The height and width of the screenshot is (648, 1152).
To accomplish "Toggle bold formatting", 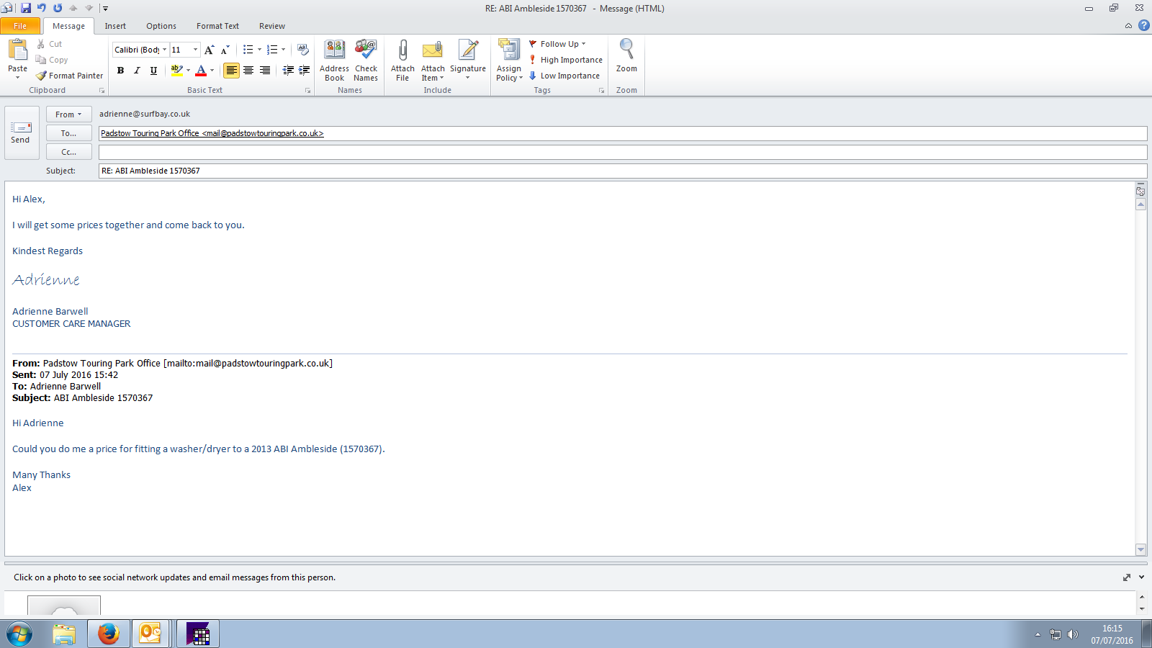I will 120,71.
